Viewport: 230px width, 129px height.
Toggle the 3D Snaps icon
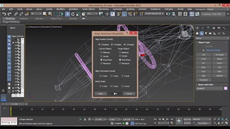pyautogui.click(x=119, y=14)
